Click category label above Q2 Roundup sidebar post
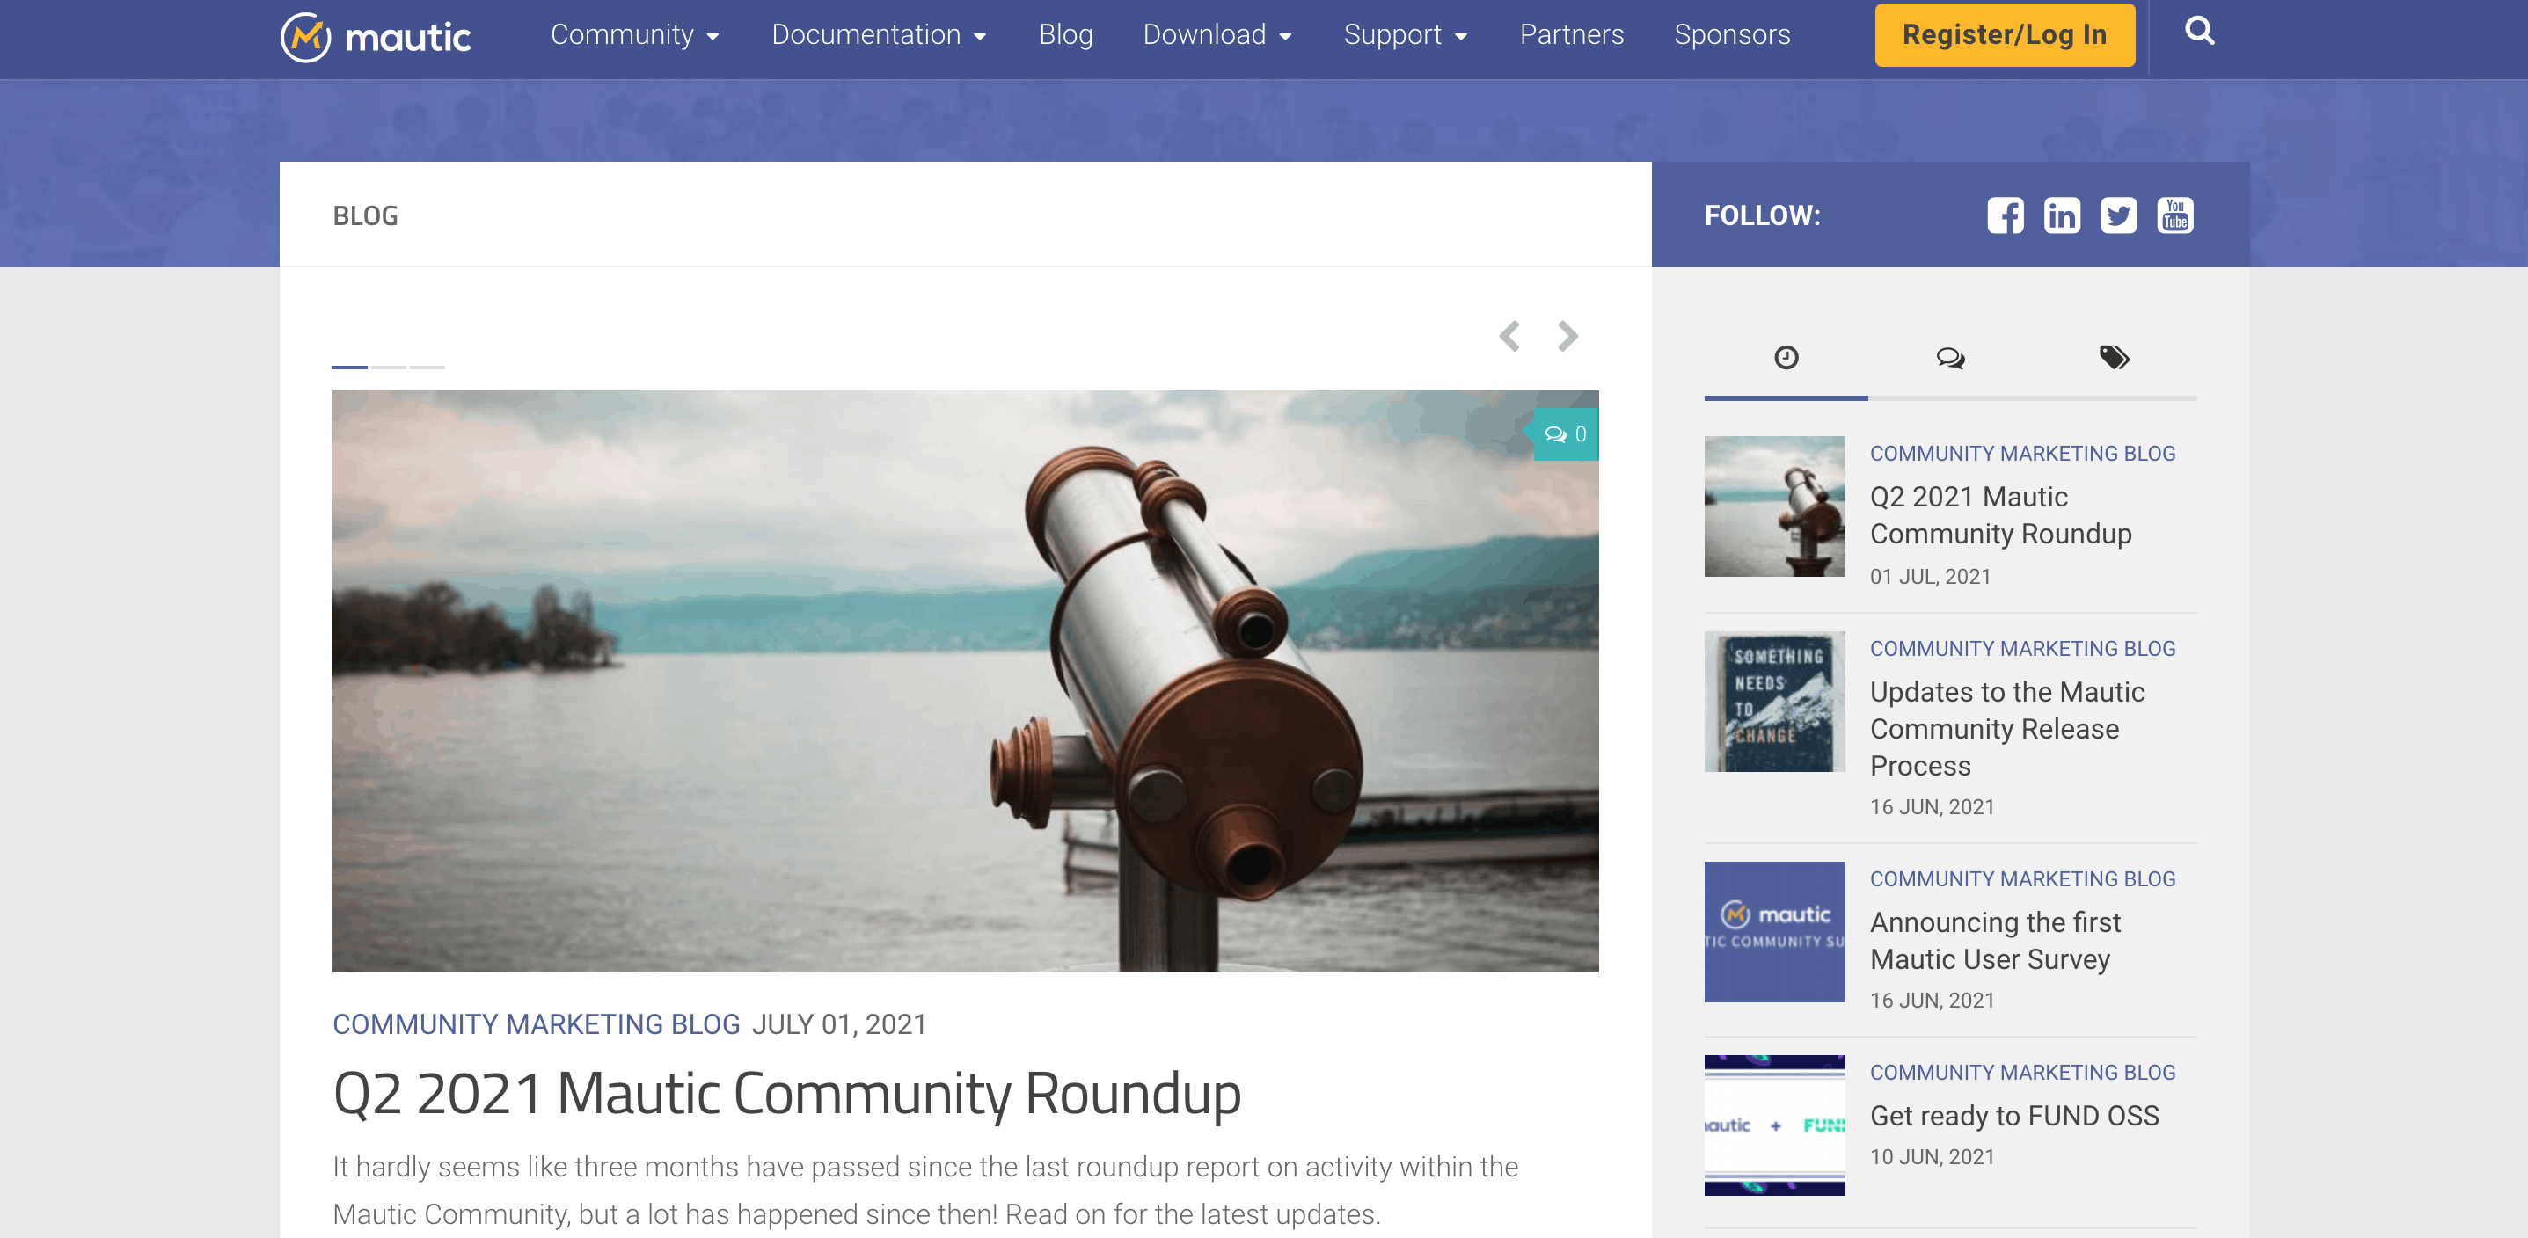 pos(2021,453)
